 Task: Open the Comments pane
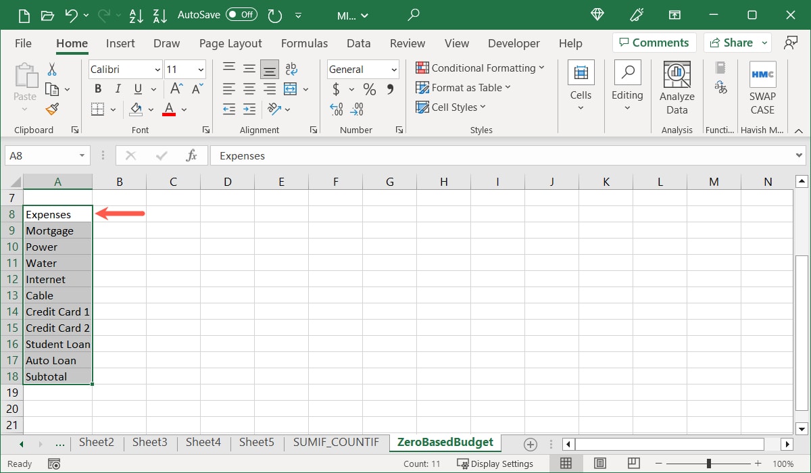click(x=654, y=42)
